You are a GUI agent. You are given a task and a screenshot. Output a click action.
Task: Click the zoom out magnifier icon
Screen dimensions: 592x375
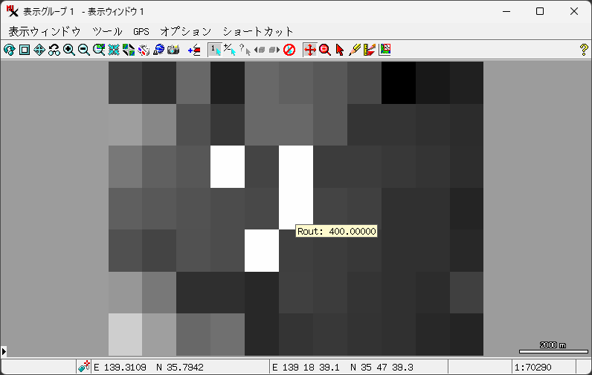[x=84, y=50]
